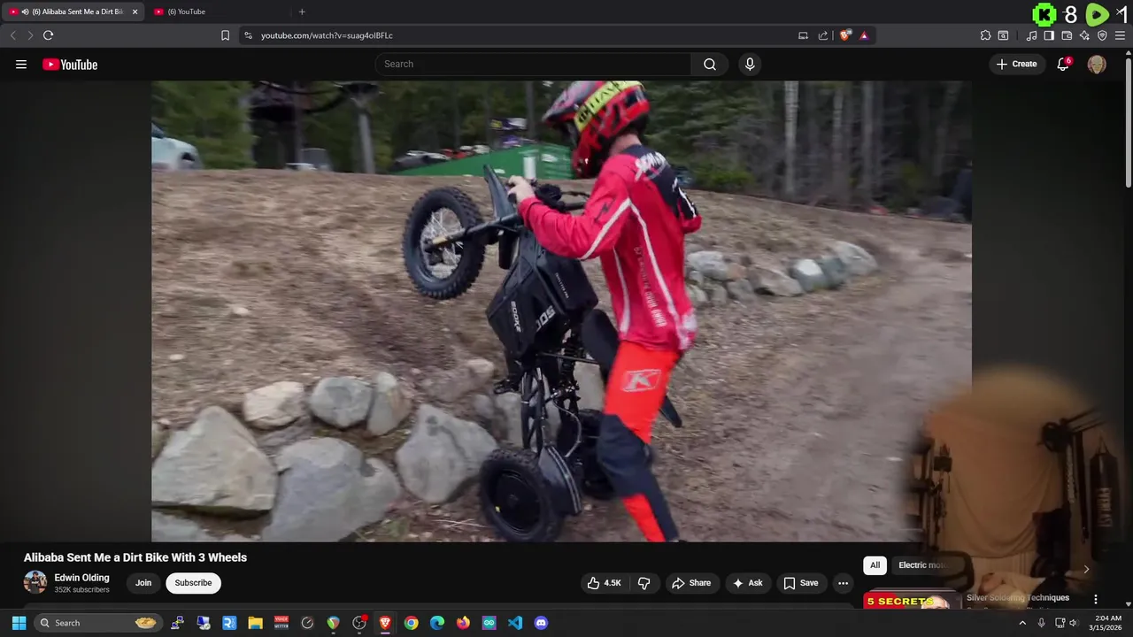Viewport: 1133px width, 637px height.
Task: Open system tray microphone indicator
Action: pyautogui.click(x=1041, y=623)
